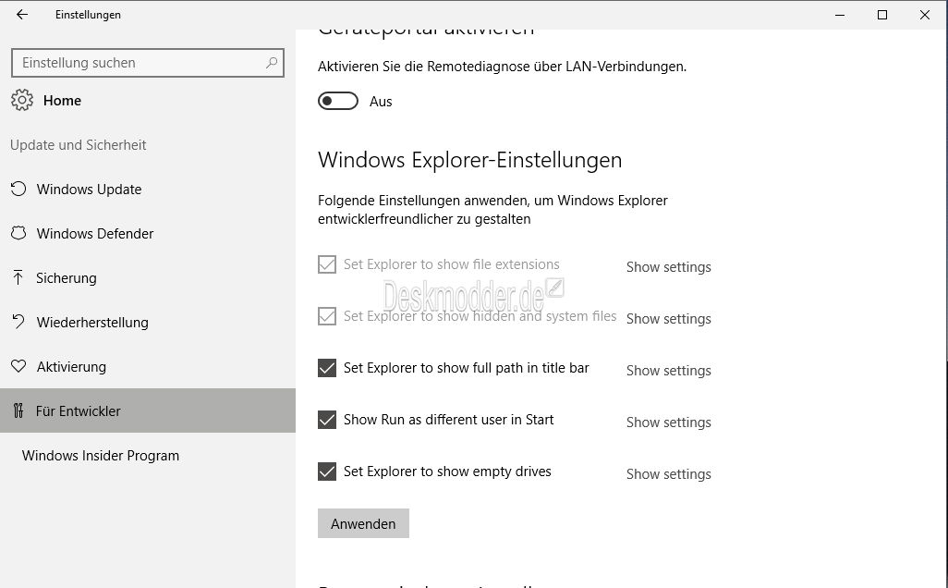Click the Wiederherstellung history icon
Screen dimensions: 948x588
[x=18, y=322]
